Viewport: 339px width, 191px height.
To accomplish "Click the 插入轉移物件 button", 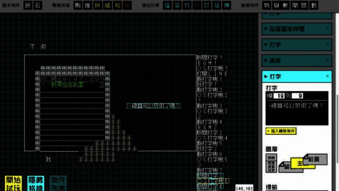I will (x=281, y=131).
